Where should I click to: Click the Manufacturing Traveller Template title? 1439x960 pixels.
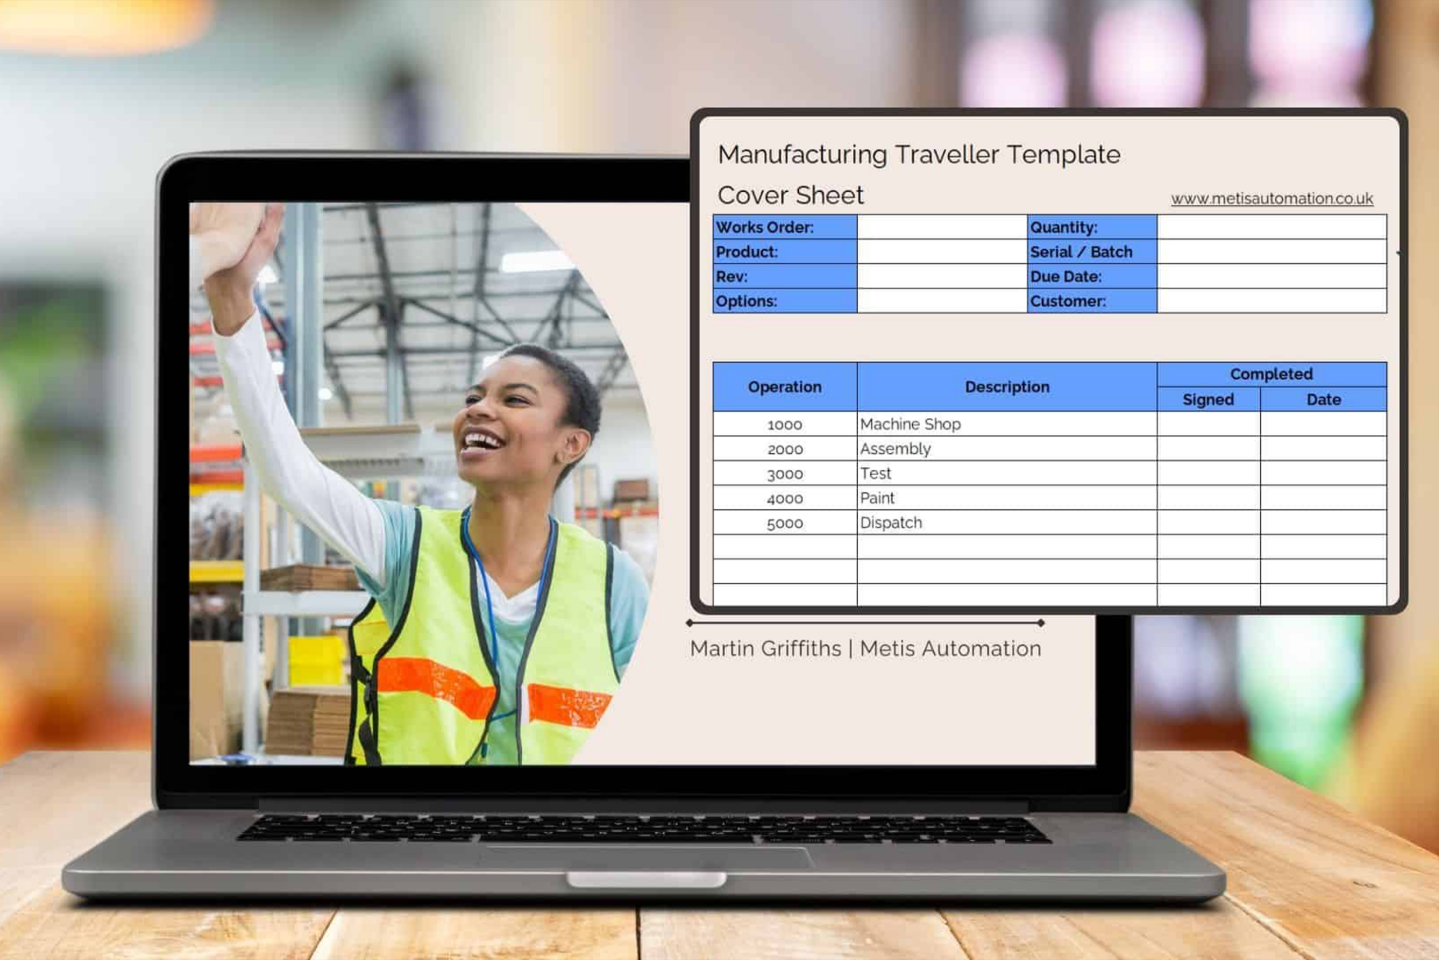pyautogui.click(x=919, y=154)
